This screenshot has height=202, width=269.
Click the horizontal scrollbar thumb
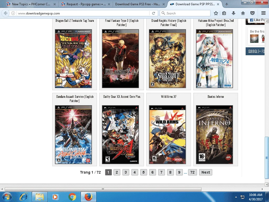[103, 189]
